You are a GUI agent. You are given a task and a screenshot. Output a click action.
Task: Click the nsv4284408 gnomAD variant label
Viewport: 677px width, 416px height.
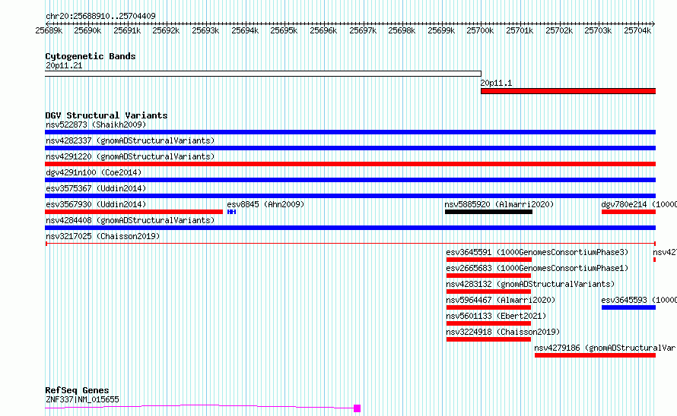click(x=130, y=220)
